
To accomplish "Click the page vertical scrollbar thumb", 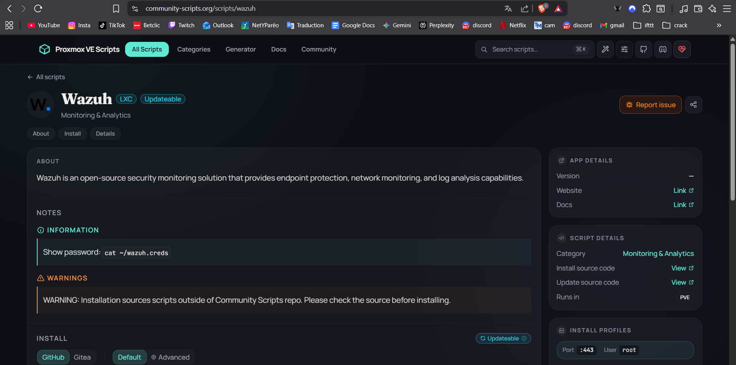I will (733, 122).
